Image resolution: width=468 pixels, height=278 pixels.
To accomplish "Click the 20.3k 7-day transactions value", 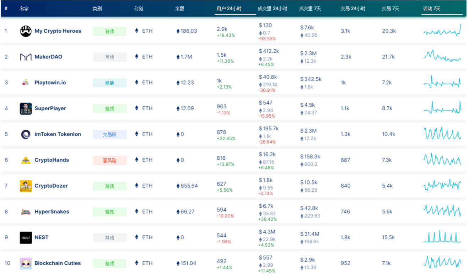I will [x=389, y=31].
